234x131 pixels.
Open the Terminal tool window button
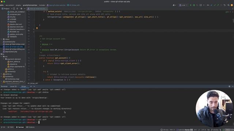click(x=20, y=127)
